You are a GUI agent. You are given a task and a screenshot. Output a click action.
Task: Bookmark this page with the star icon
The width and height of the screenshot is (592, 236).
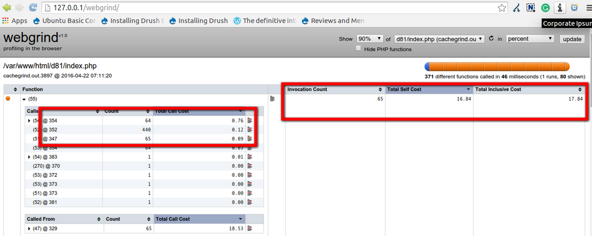[x=501, y=7]
